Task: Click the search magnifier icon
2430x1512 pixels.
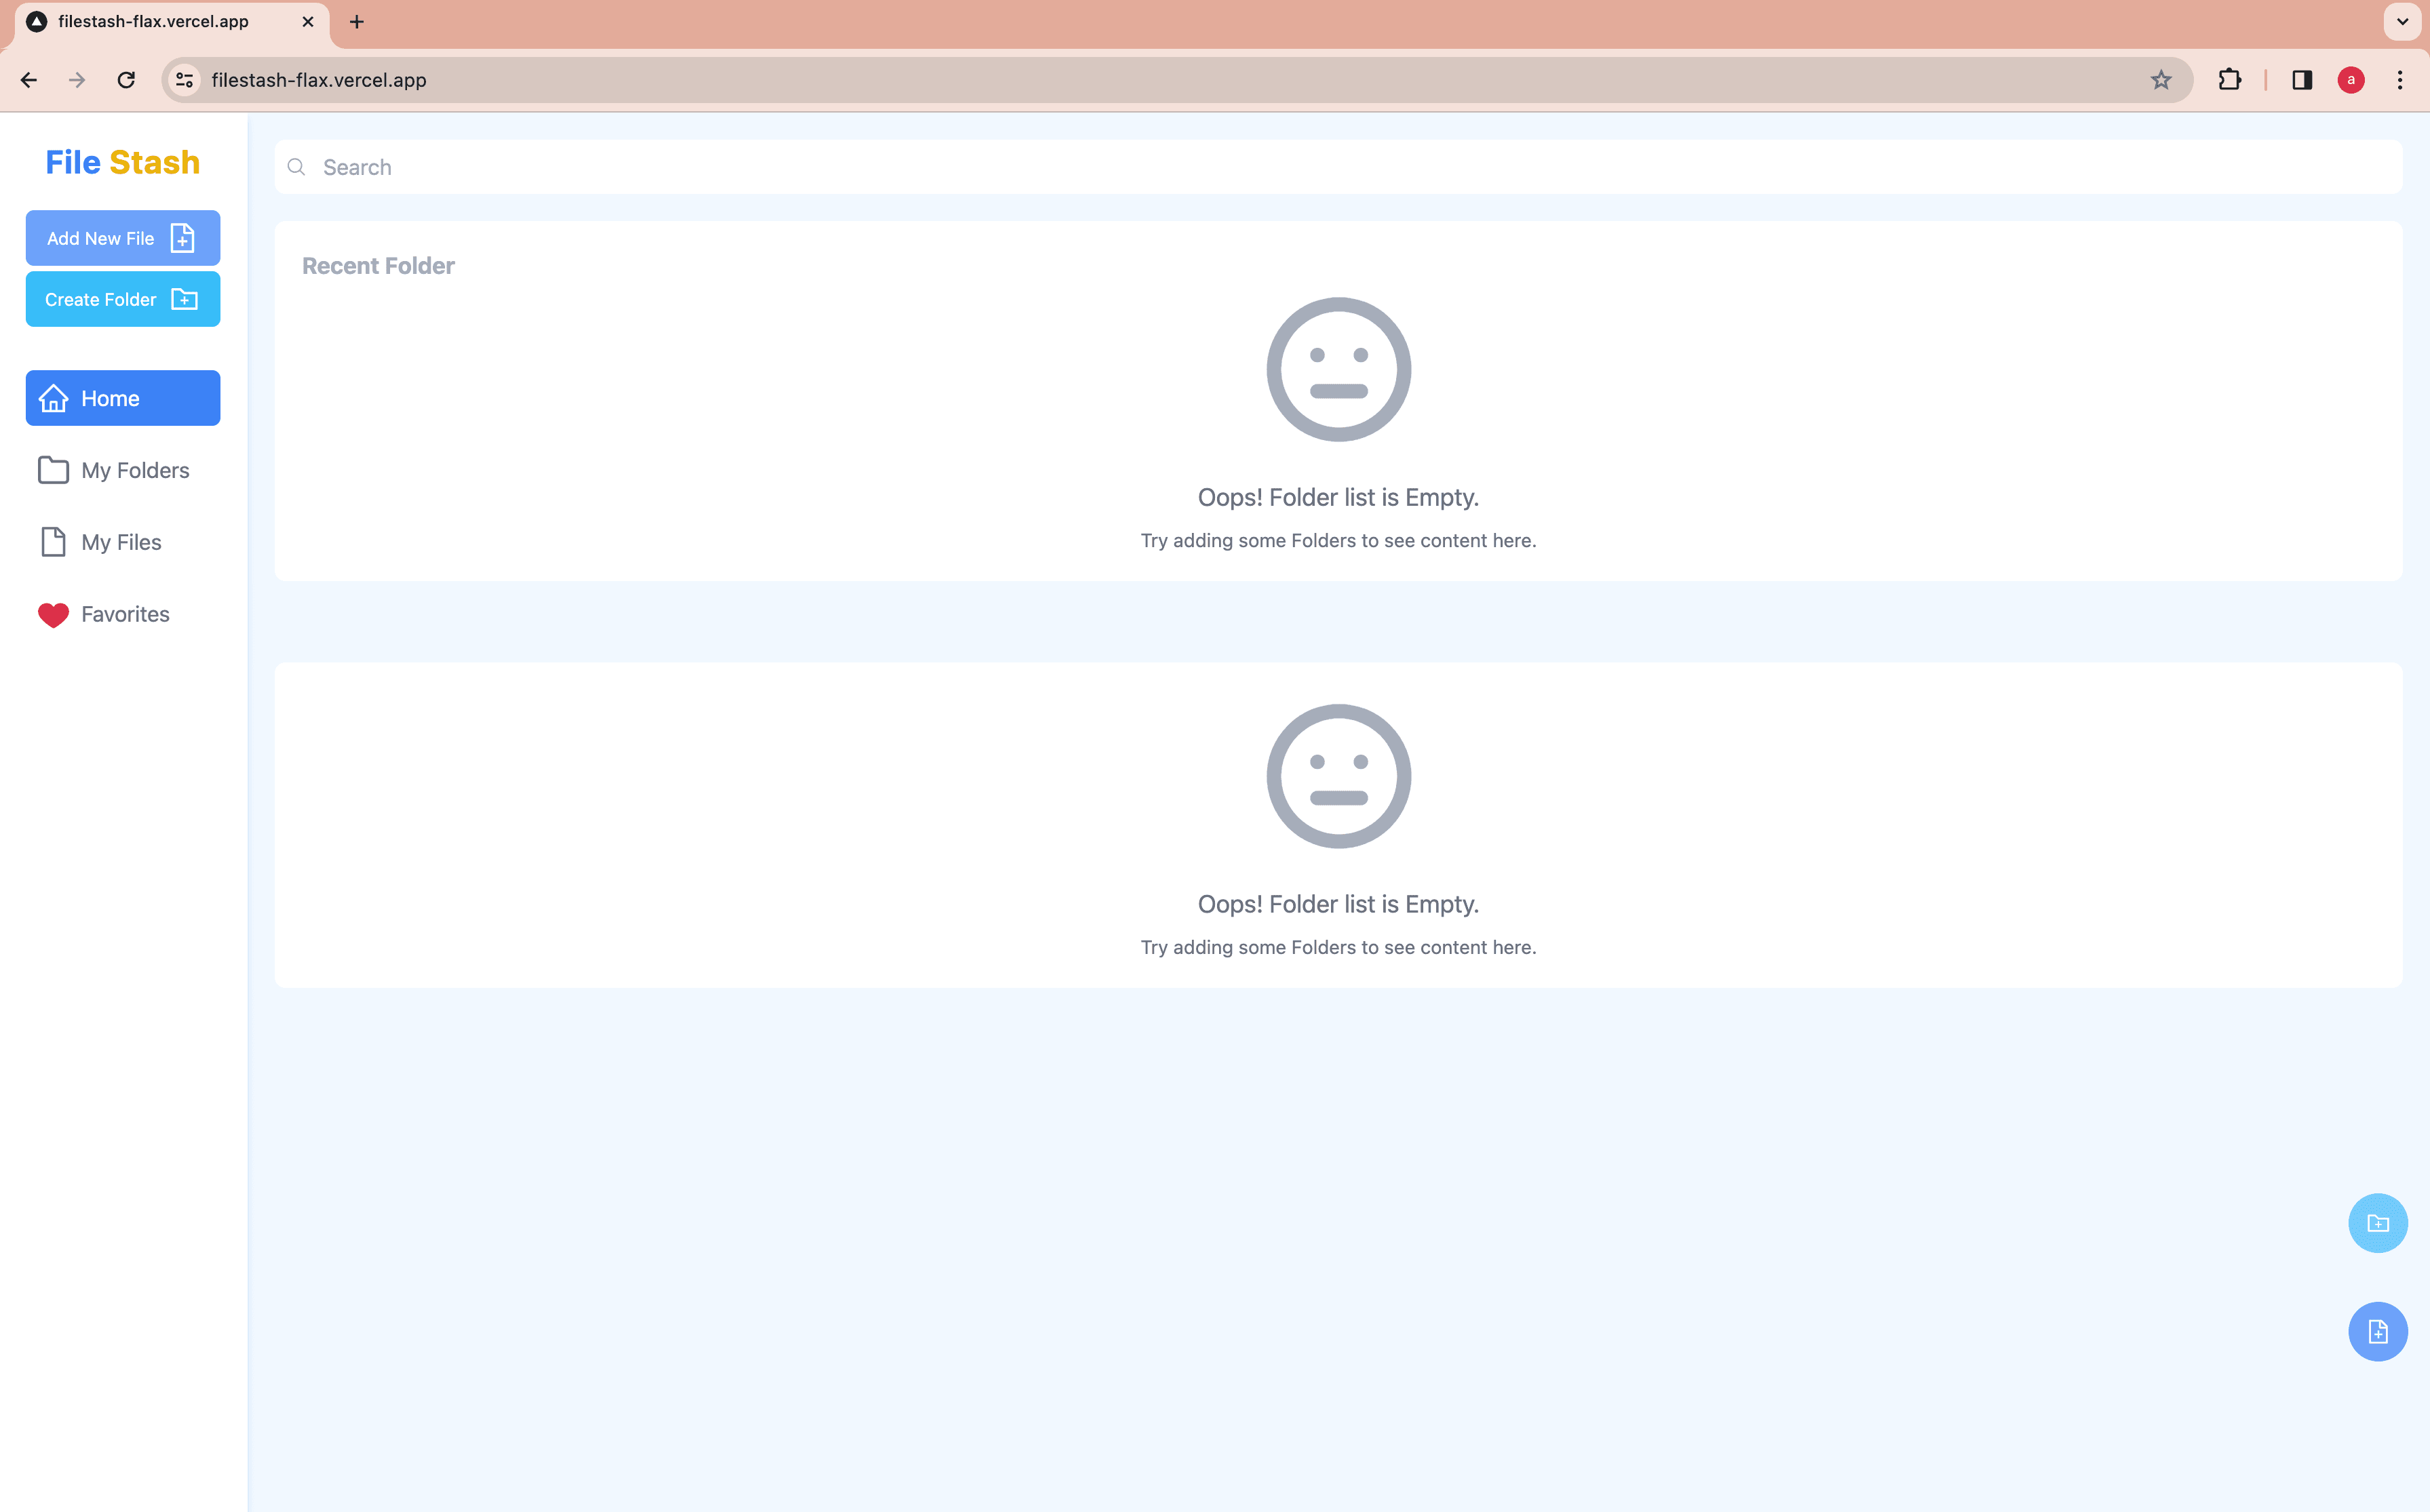Action: [296, 167]
